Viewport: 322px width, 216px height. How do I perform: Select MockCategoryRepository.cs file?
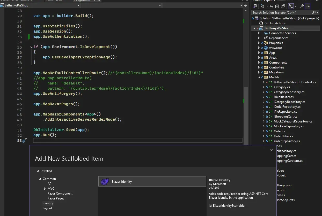pyautogui.click(x=293, y=121)
